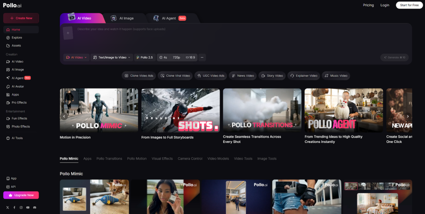Open the Pollo 2.5 model selector
This screenshot has width=425, height=214.
click(x=144, y=58)
